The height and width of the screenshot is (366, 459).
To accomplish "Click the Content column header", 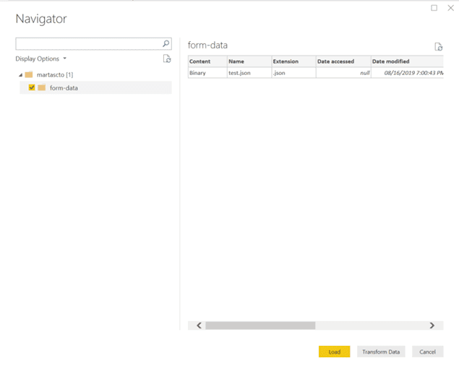I will (207, 61).
